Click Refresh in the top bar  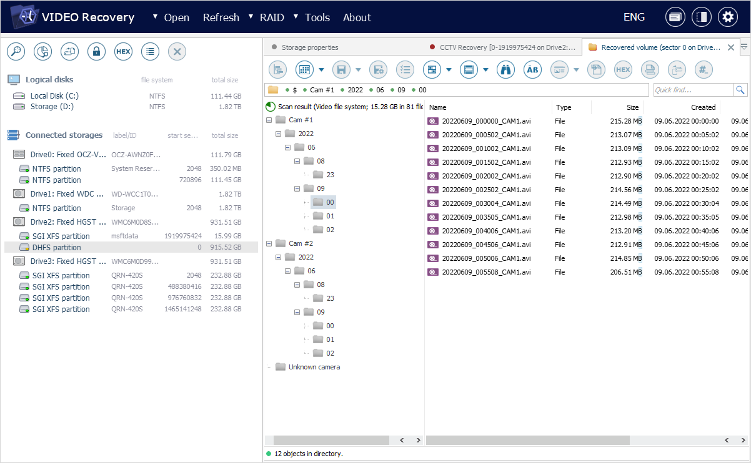(221, 17)
